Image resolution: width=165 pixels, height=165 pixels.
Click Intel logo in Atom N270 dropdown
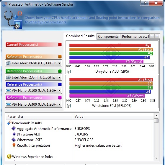pos(8,63)
